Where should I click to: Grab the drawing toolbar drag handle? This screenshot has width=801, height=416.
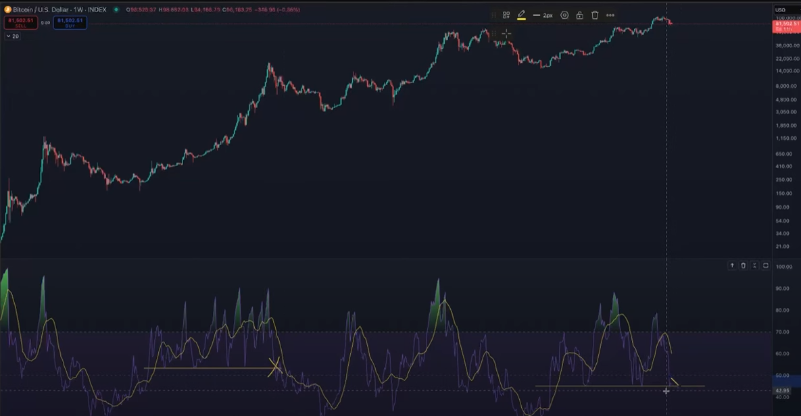[x=493, y=16]
